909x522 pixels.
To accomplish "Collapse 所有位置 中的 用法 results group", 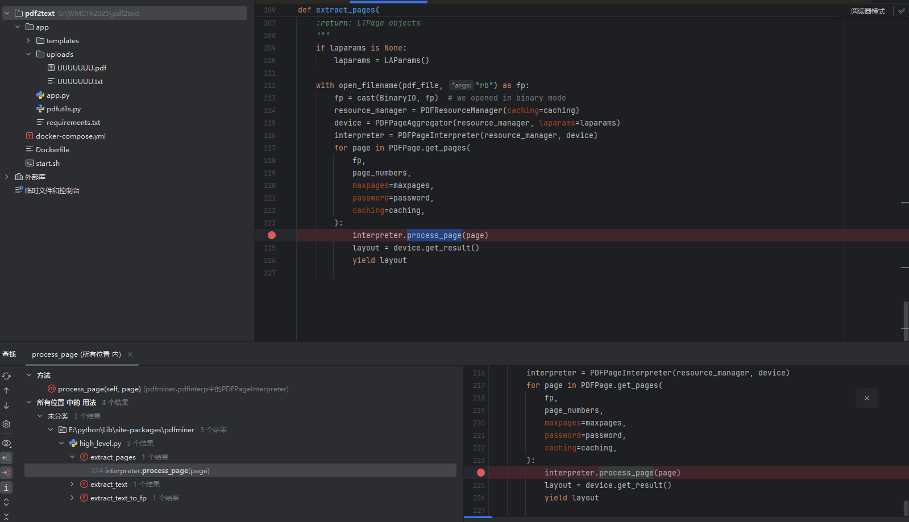I will [29, 402].
